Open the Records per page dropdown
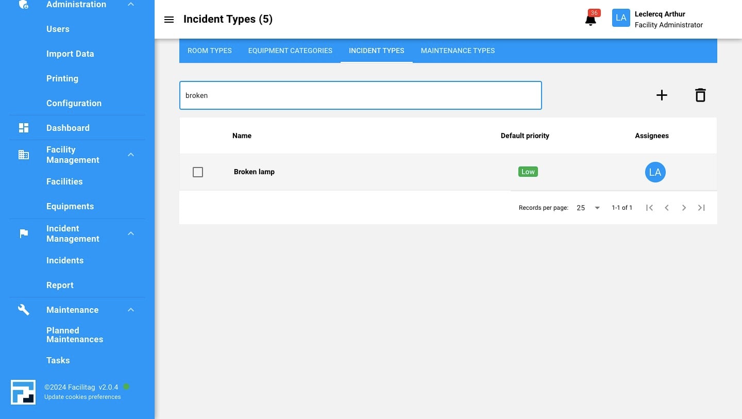This screenshot has height=419, width=742. click(x=587, y=208)
